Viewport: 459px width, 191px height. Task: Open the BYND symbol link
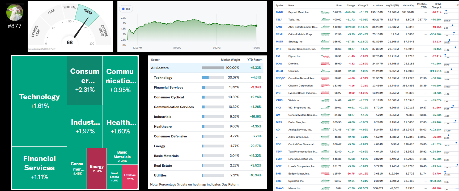(x=279, y=12)
